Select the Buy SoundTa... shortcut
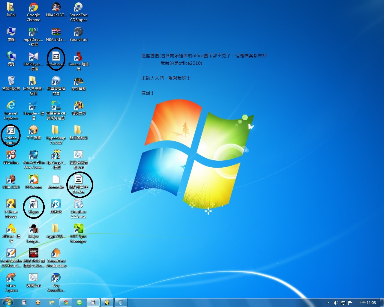This screenshot has width=384, height=307. [x=56, y=282]
